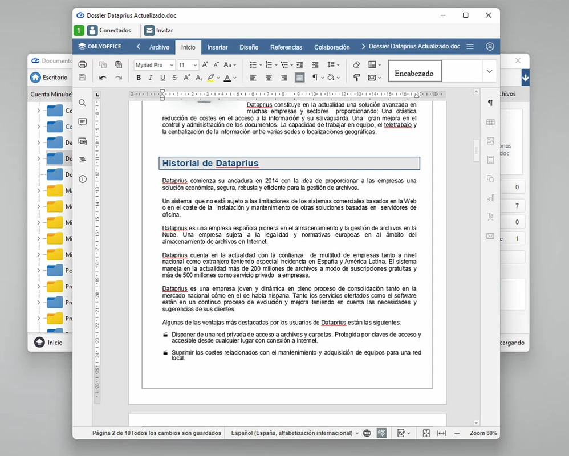The width and height of the screenshot is (569, 456).
Task: Align text left
Action: (253, 78)
